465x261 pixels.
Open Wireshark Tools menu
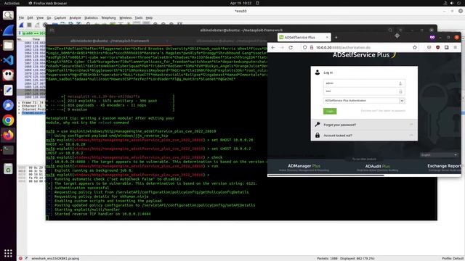(139, 17)
